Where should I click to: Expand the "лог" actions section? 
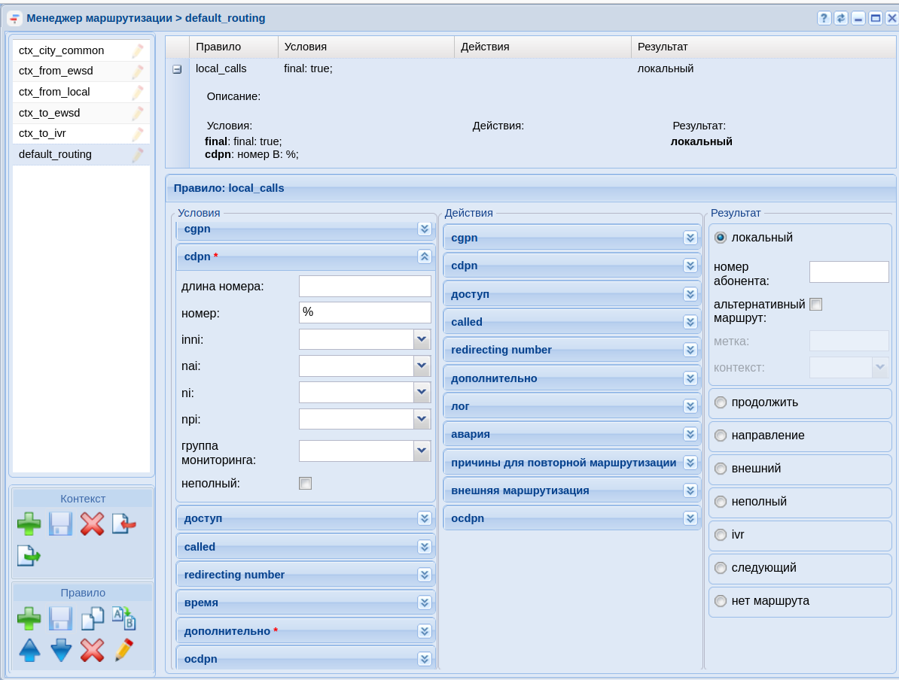[690, 406]
